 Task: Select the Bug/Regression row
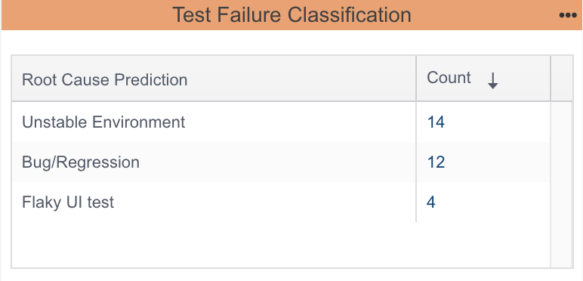[x=281, y=162]
